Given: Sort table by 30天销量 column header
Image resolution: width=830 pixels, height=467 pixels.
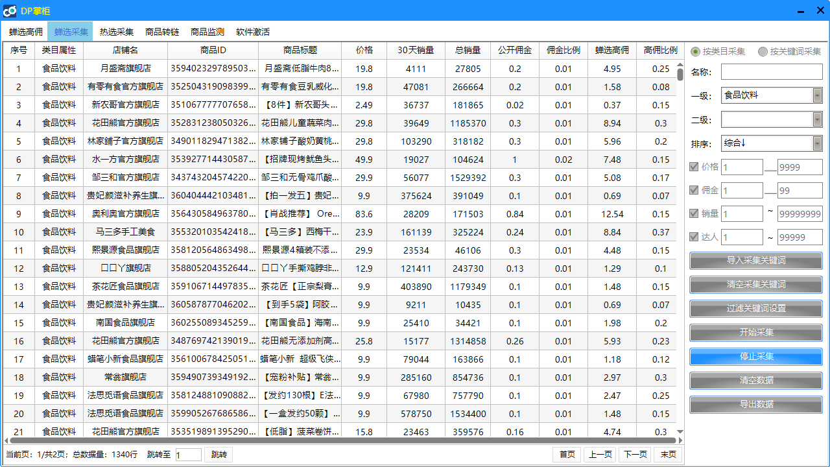Looking at the screenshot, I should click(x=416, y=50).
